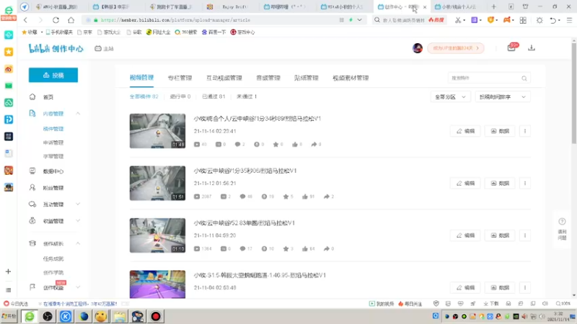Open 首页 home in the sidebar
The height and width of the screenshot is (324, 577).
[48, 97]
